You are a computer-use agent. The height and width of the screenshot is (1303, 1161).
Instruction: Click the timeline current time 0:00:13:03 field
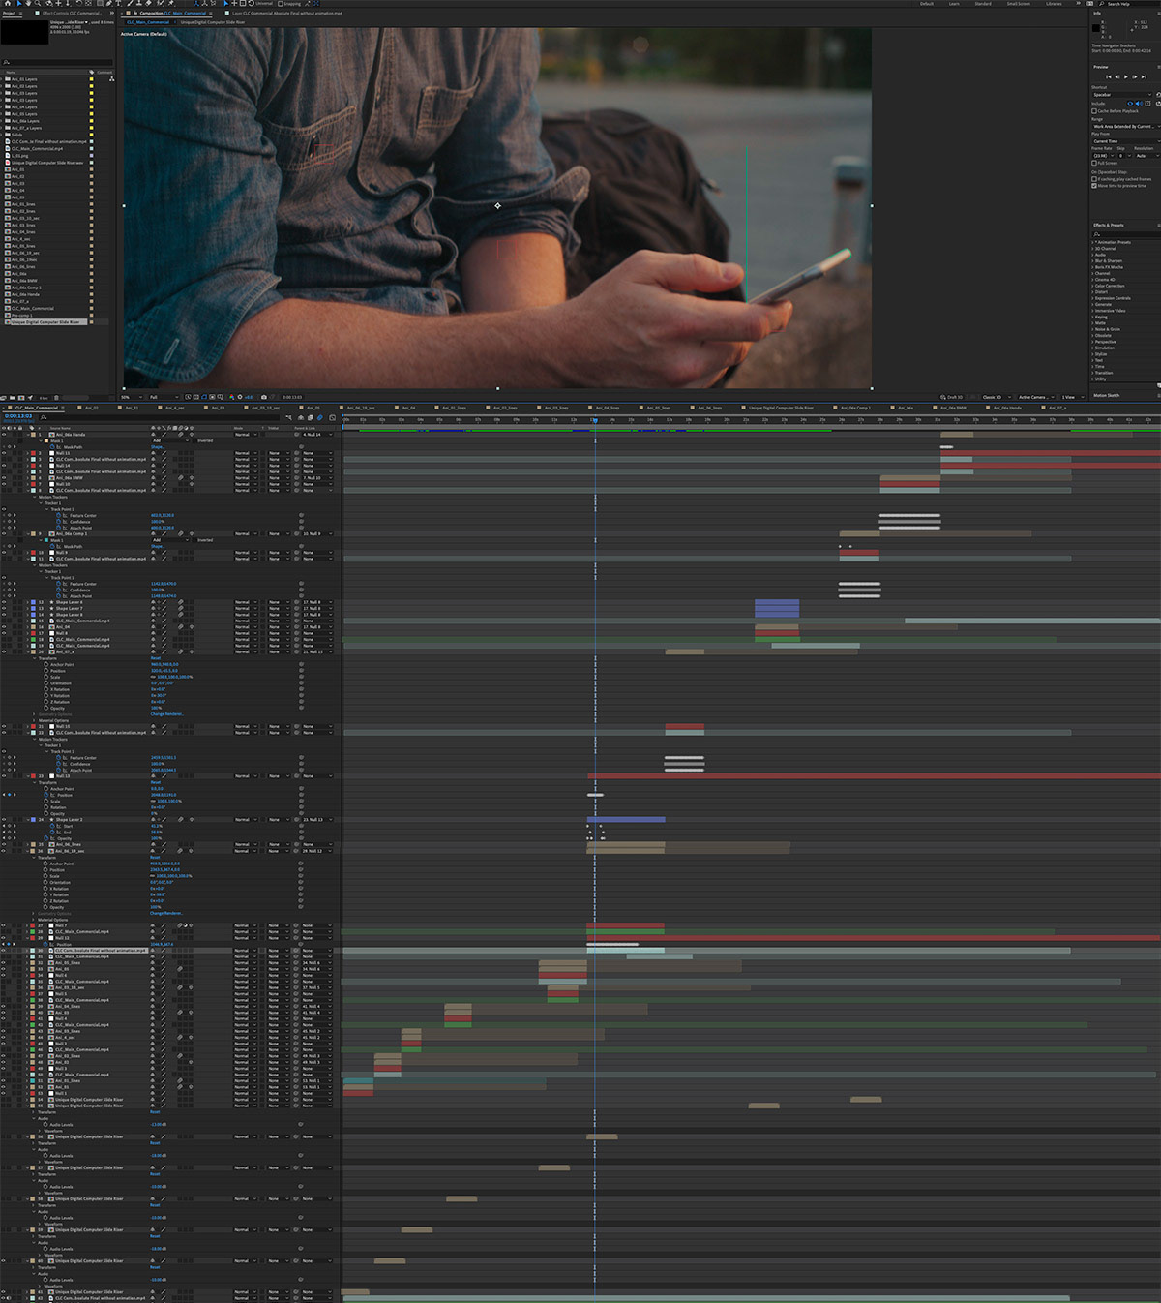pos(16,416)
